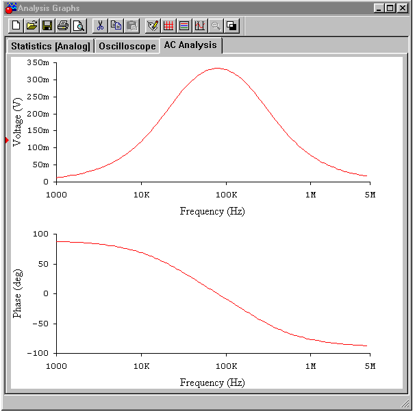Toggle black and white reverse colors icon
Image resolution: width=415 pixels, height=412 pixels.
coord(231,25)
